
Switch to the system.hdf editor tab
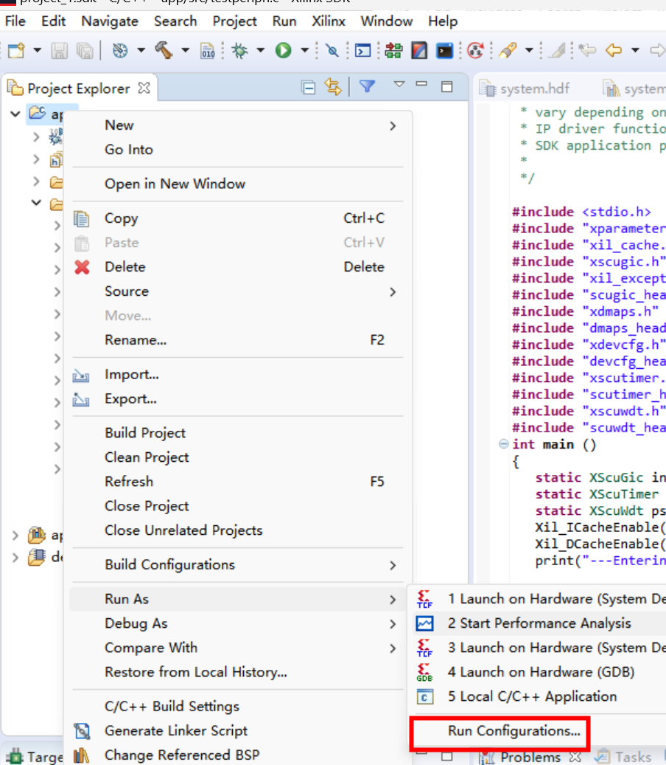pyautogui.click(x=525, y=89)
